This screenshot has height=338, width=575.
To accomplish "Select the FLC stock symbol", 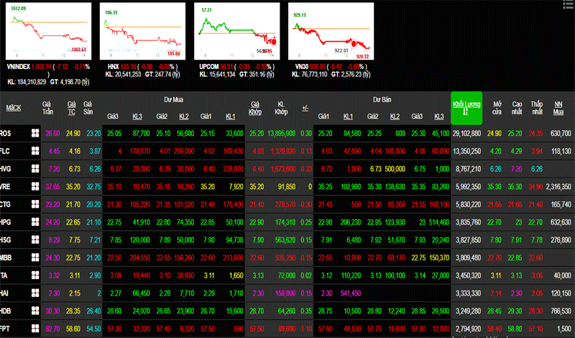I will [5, 151].
